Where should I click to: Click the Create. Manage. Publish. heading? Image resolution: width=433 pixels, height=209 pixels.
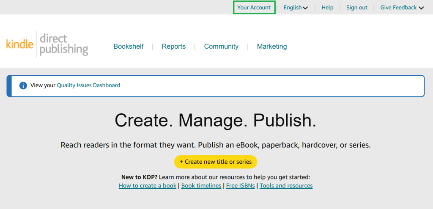215,121
